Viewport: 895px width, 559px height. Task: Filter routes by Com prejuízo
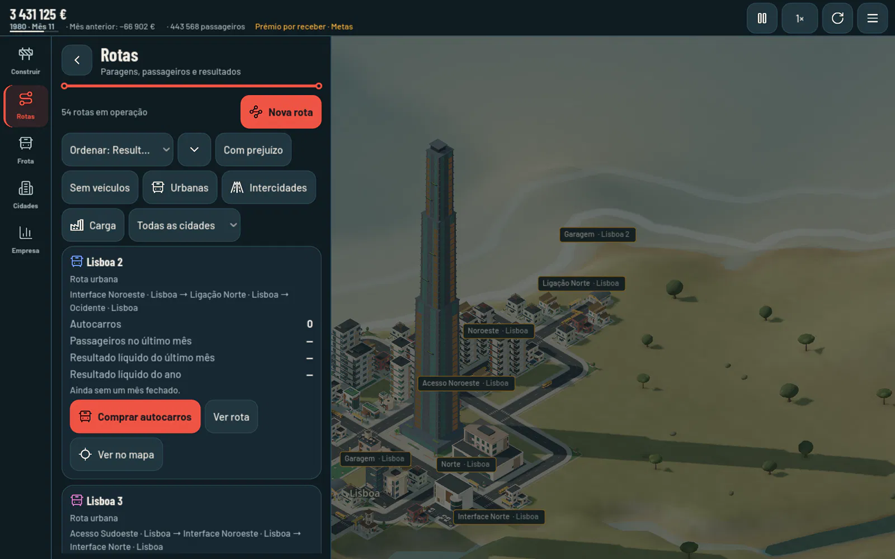[253, 150]
